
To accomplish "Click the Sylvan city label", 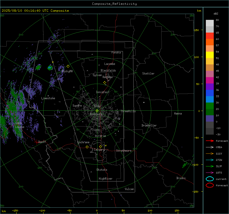I will 97,75.
